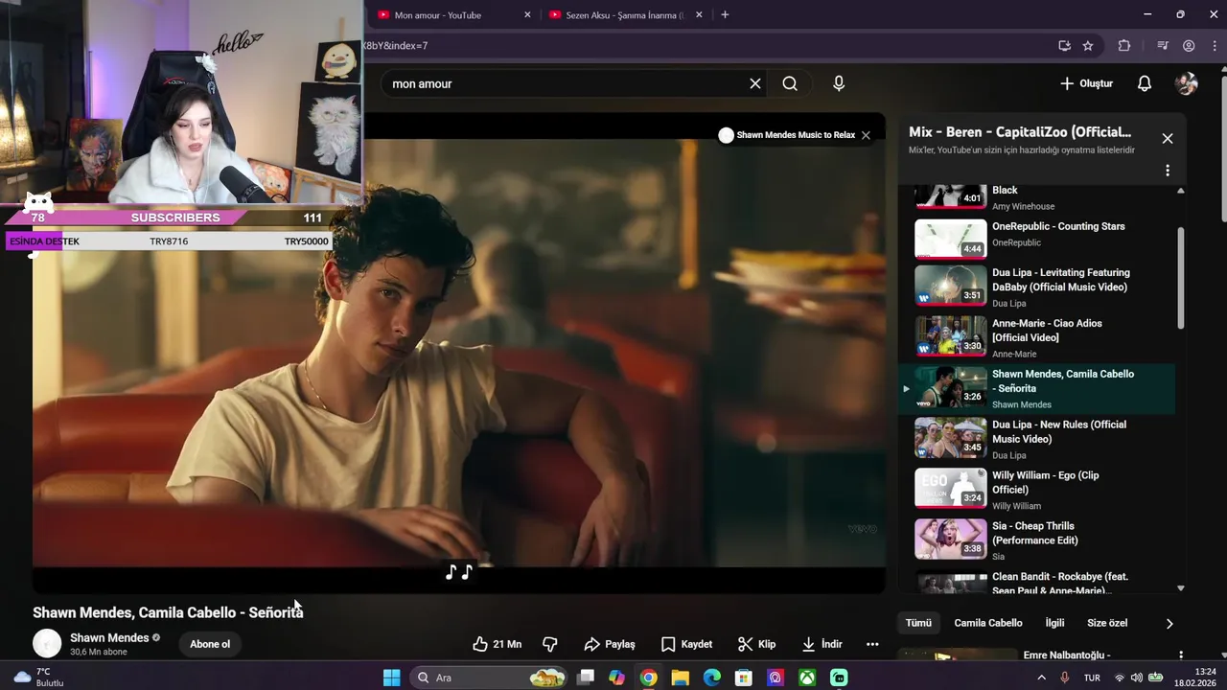Open Chrome three-dot menu

[1215, 45]
